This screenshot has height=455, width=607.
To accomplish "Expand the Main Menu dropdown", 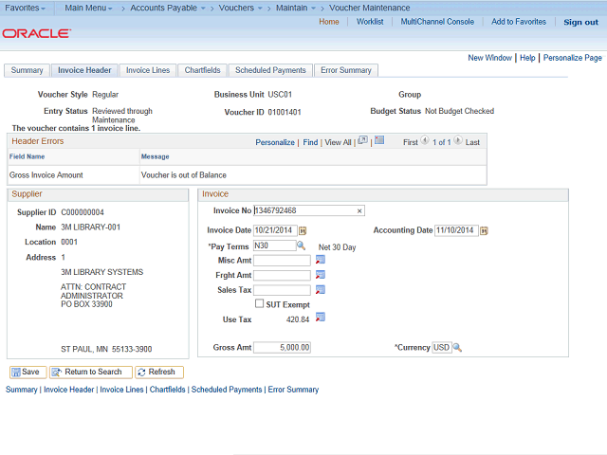I will 88,8.
